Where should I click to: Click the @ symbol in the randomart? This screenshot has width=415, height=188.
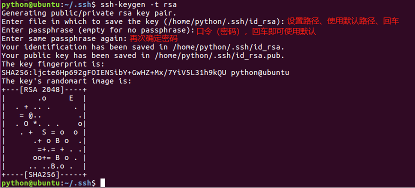(30, 115)
